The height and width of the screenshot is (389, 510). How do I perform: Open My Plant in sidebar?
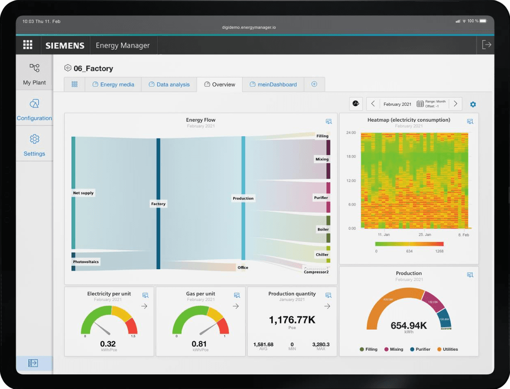(x=34, y=74)
